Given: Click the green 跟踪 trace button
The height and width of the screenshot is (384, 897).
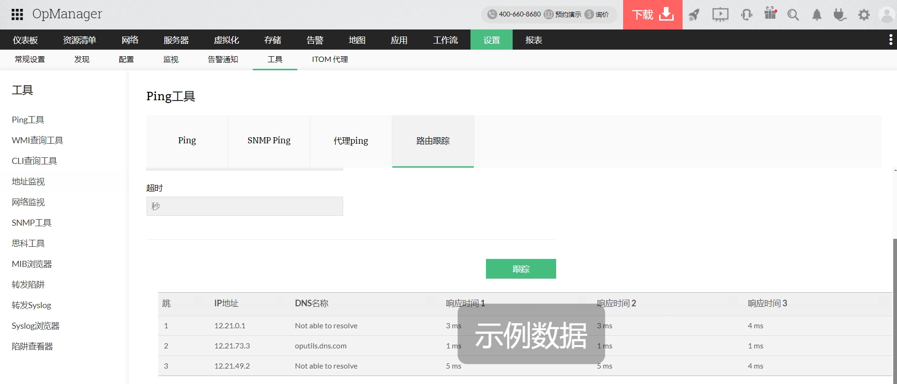Looking at the screenshot, I should (521, 269).
